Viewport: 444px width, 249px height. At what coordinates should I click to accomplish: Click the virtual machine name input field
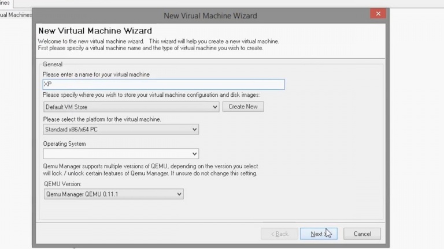click(164, 84)
